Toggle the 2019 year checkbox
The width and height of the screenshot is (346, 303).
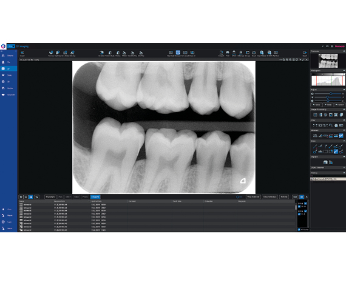[305, 211]
